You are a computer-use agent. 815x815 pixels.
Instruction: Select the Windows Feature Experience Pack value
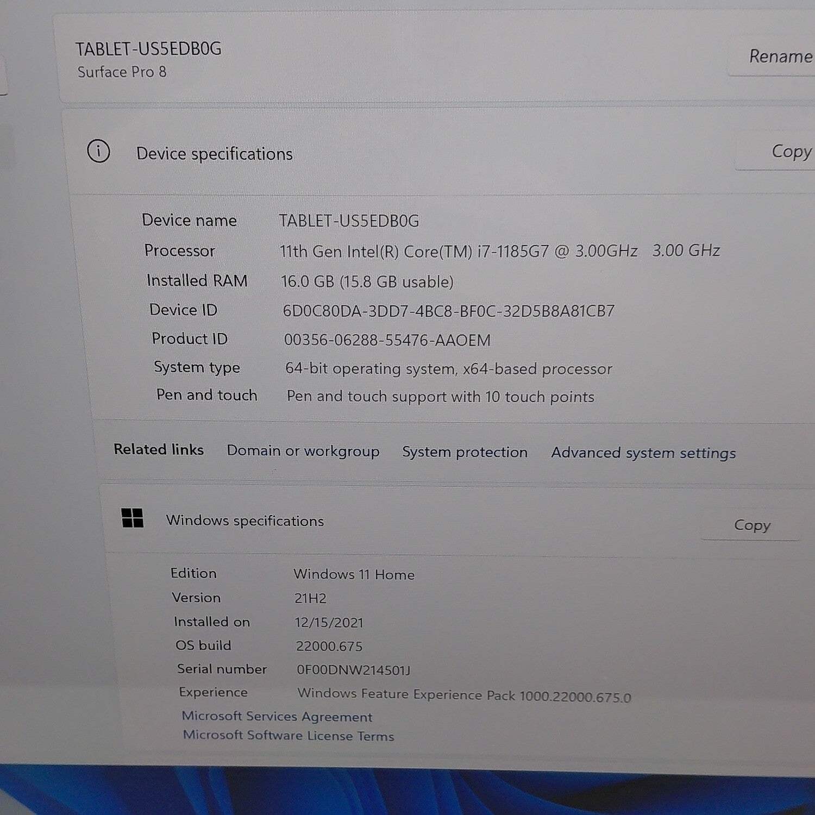tap(465, 695)
